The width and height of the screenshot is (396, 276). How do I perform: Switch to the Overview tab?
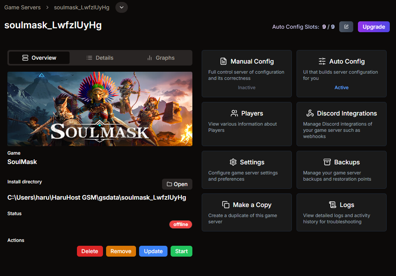coord(39,58)
